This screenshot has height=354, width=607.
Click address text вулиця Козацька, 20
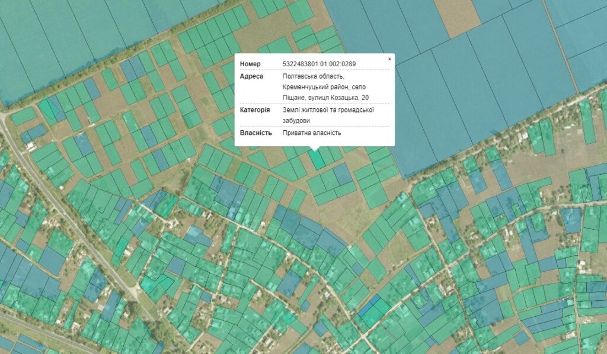338,98
